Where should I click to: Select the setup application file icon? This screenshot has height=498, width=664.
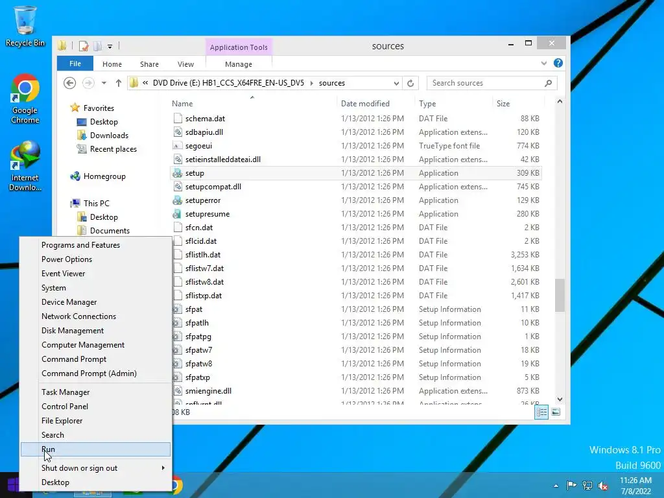tap(178, 173)
